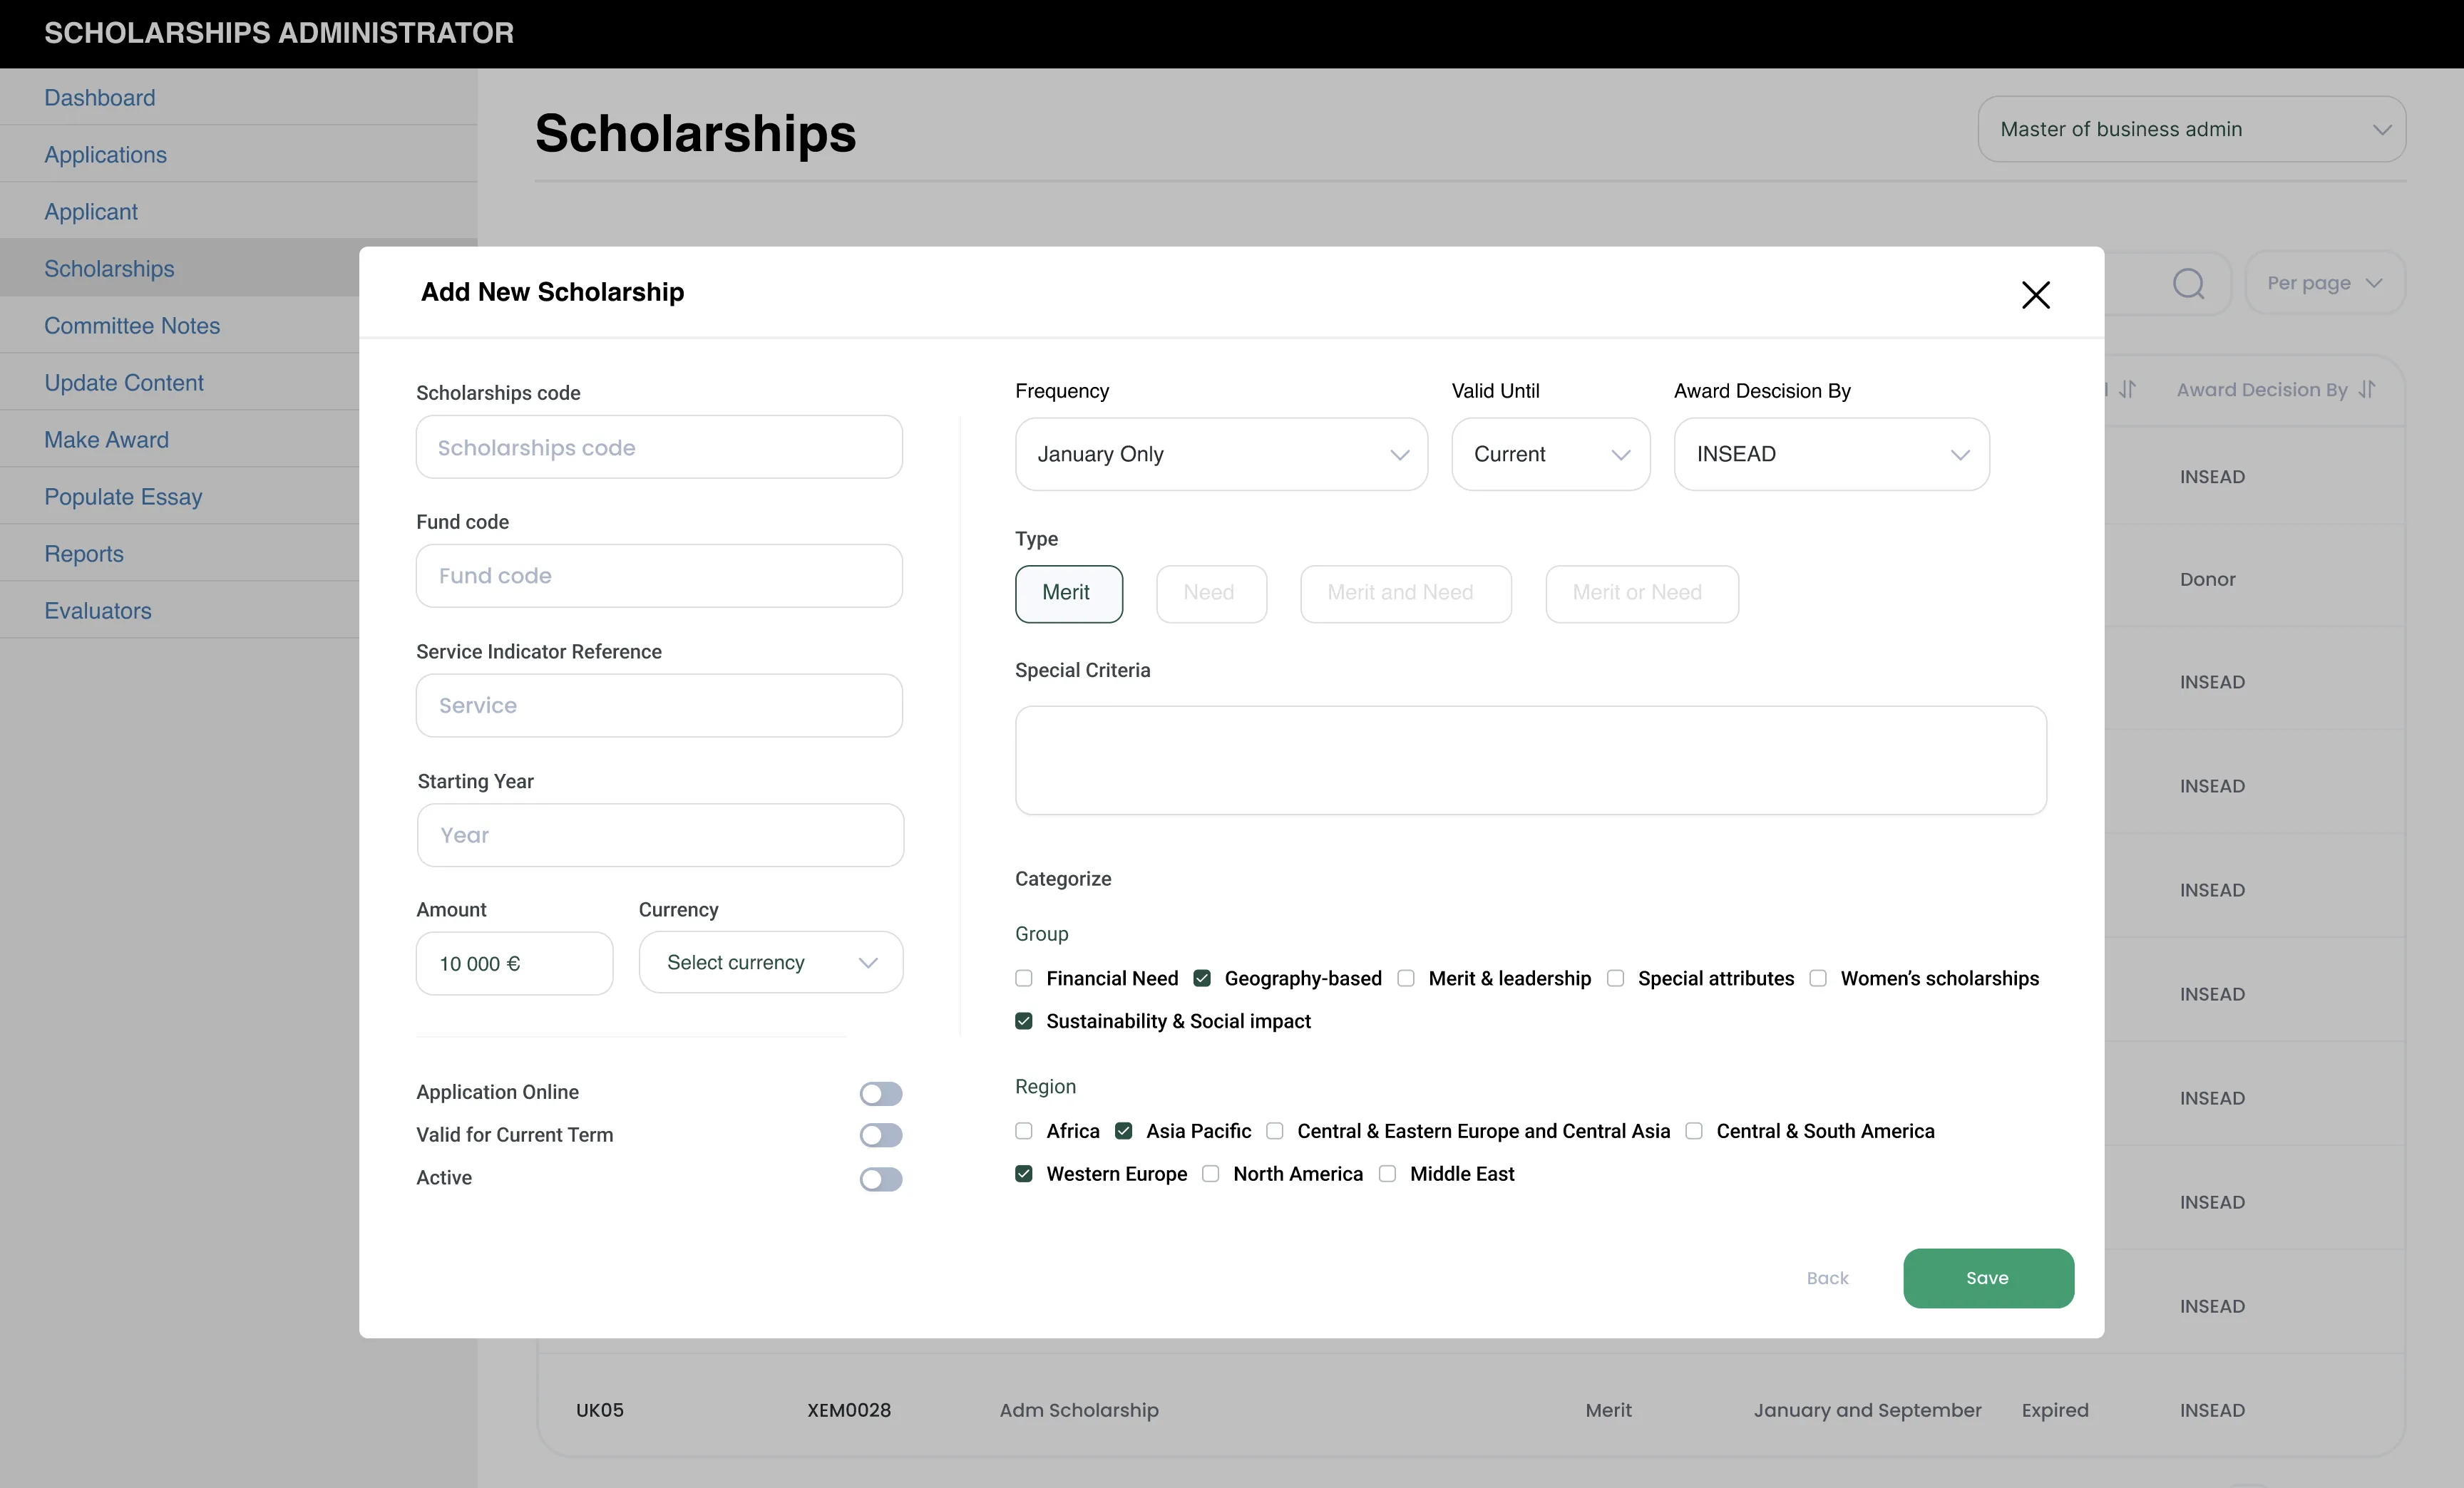Click the Currency selector chevron icon
The width and height of the screenshot is (2464, 1488).
pyautogui.click(x=867, y=962)
